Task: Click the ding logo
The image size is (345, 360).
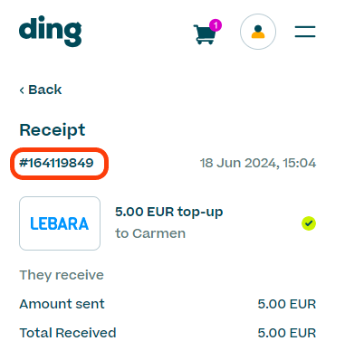Action: pos(51,31)
